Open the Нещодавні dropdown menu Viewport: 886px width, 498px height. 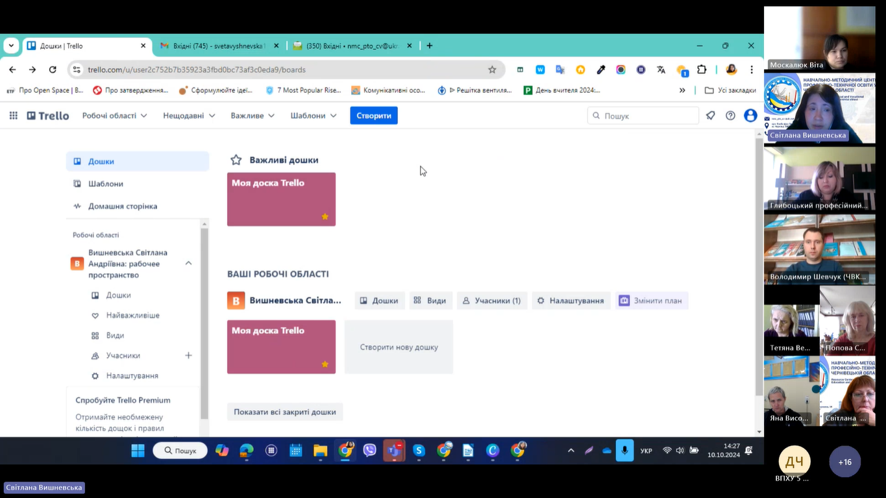(x=189, y=116)
